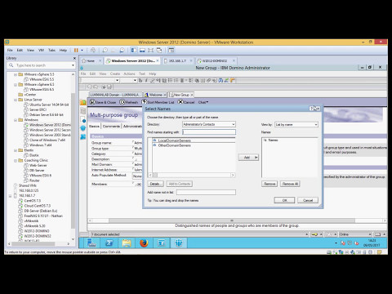Click the VMware pause/suspend VM toolbar icon
The height and width of the screenshot is (294, 392).
[76, 50]
